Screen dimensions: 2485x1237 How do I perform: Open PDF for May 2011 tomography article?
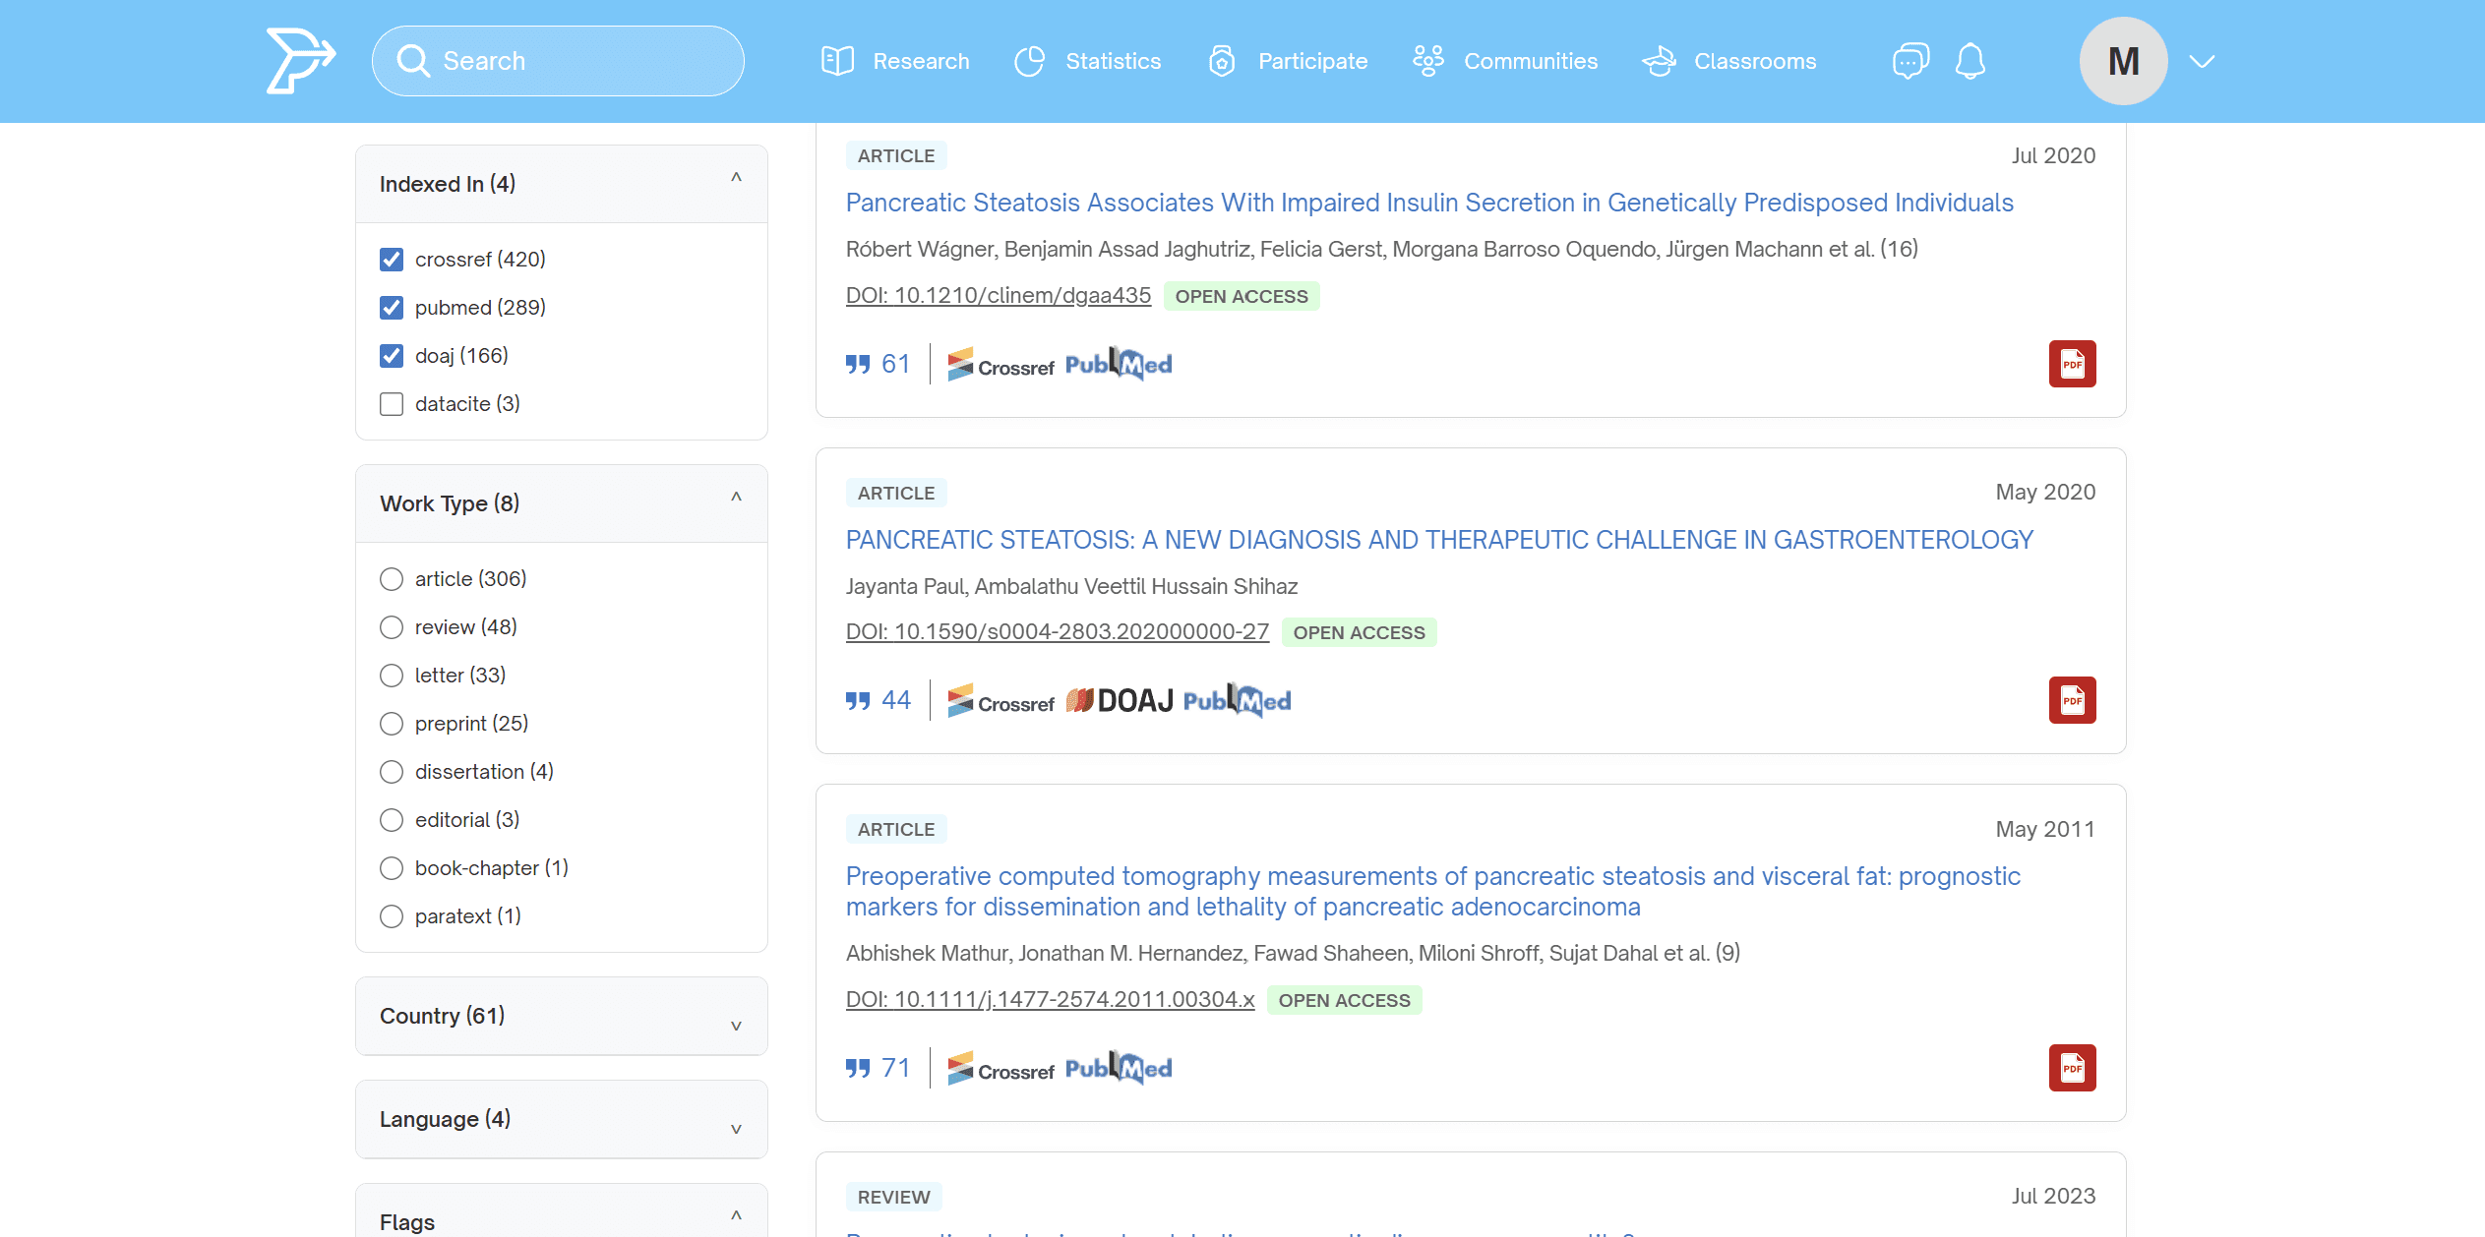click(2072, 1068)
